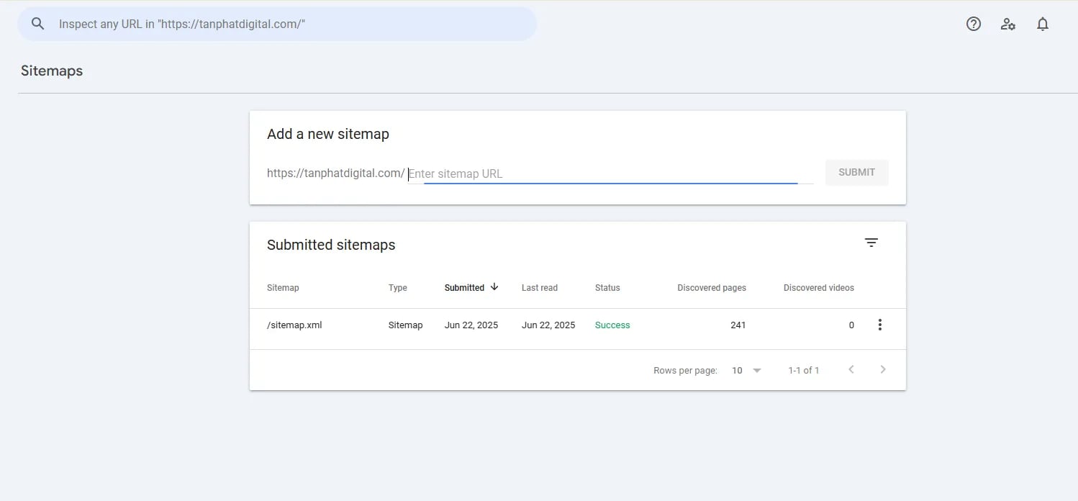1078x501 pixels.
Task: Click the user permissions icon
Action: pyautogui.click(x=1007, y=24)
